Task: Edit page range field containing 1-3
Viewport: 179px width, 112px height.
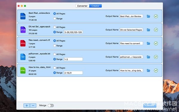Action: [73, 59]
